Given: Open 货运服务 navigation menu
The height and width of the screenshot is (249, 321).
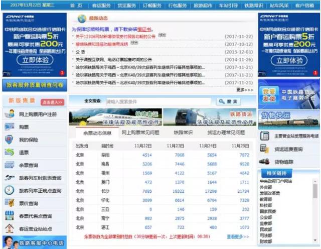Looking at the screenshot, I should pos(127,6).
